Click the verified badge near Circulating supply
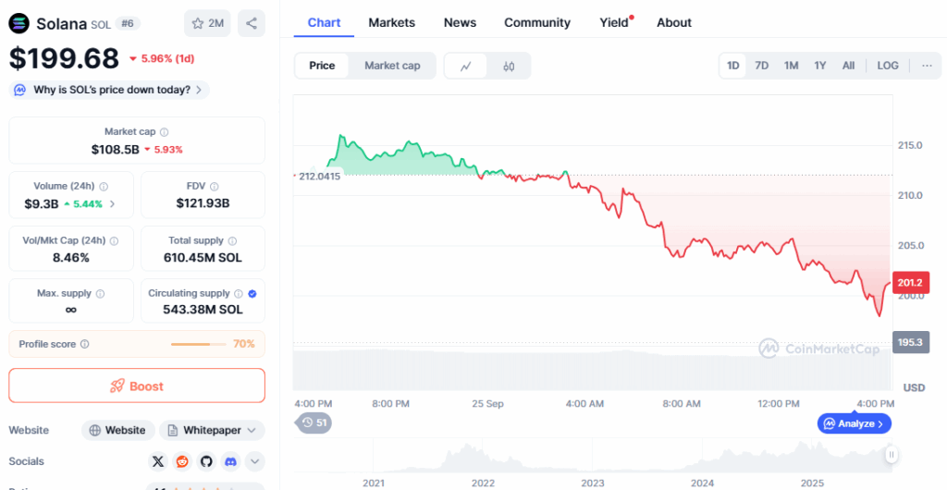The width and height of the screenshot is (947, 490). [x=252, y=293]
